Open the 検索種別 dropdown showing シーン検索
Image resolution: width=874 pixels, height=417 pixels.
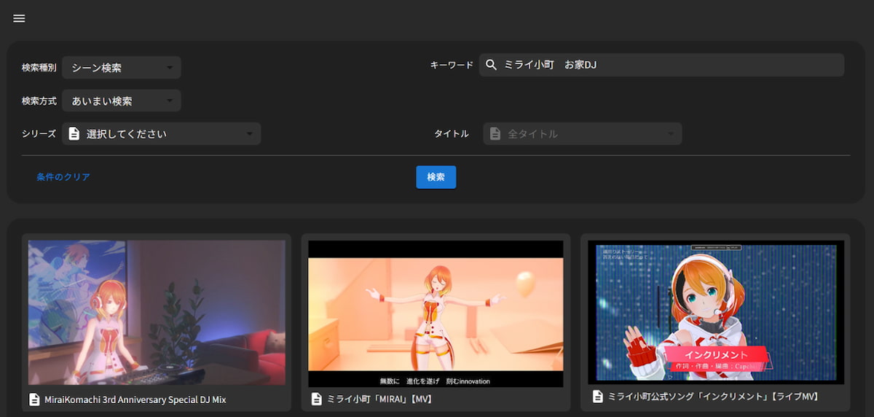coord(122,68)
